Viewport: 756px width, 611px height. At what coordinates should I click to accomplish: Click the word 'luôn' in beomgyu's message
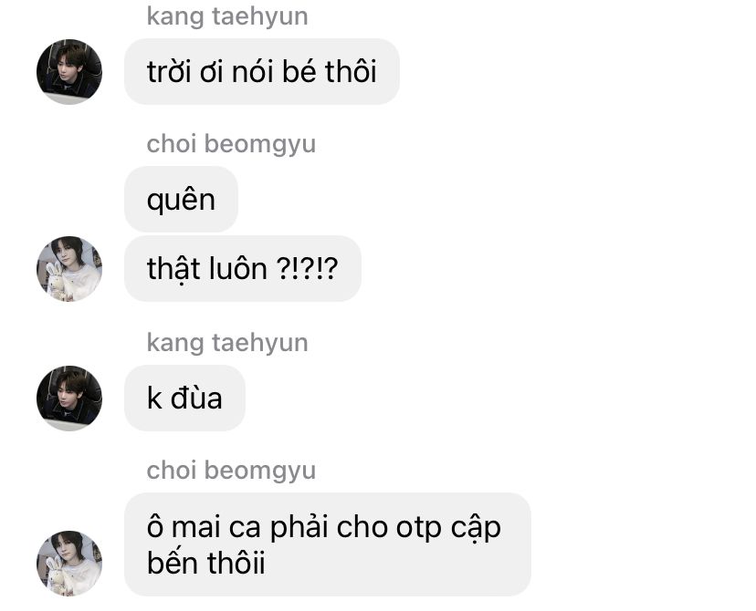tap(236, 269)
